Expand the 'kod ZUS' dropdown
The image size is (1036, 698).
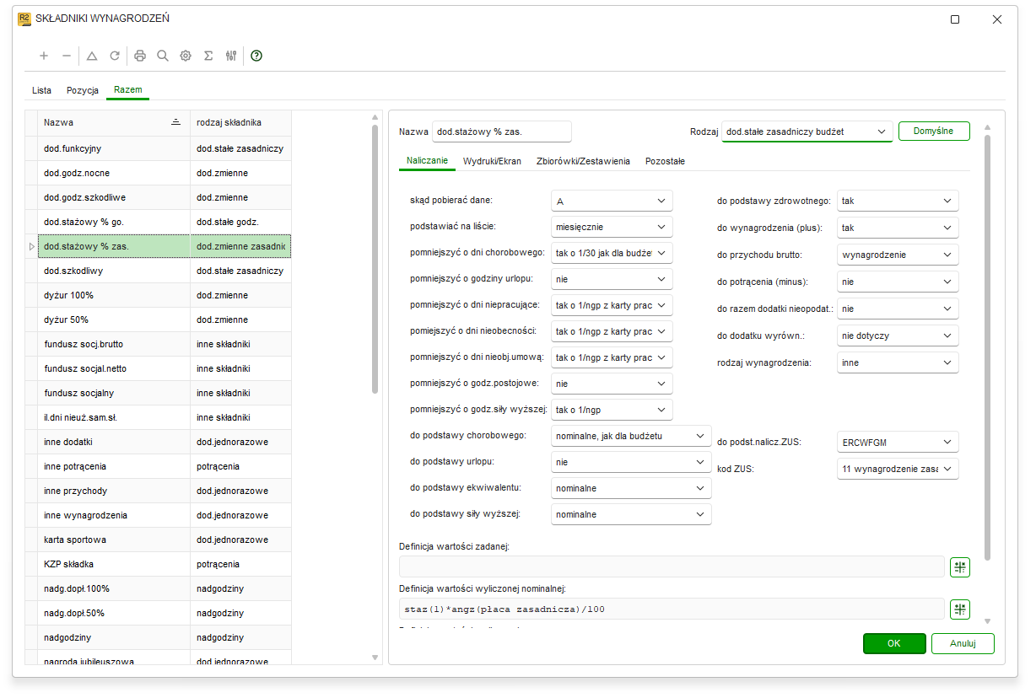click(898, 469)
